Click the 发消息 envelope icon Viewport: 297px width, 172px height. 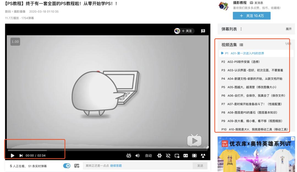coord(251,3)
